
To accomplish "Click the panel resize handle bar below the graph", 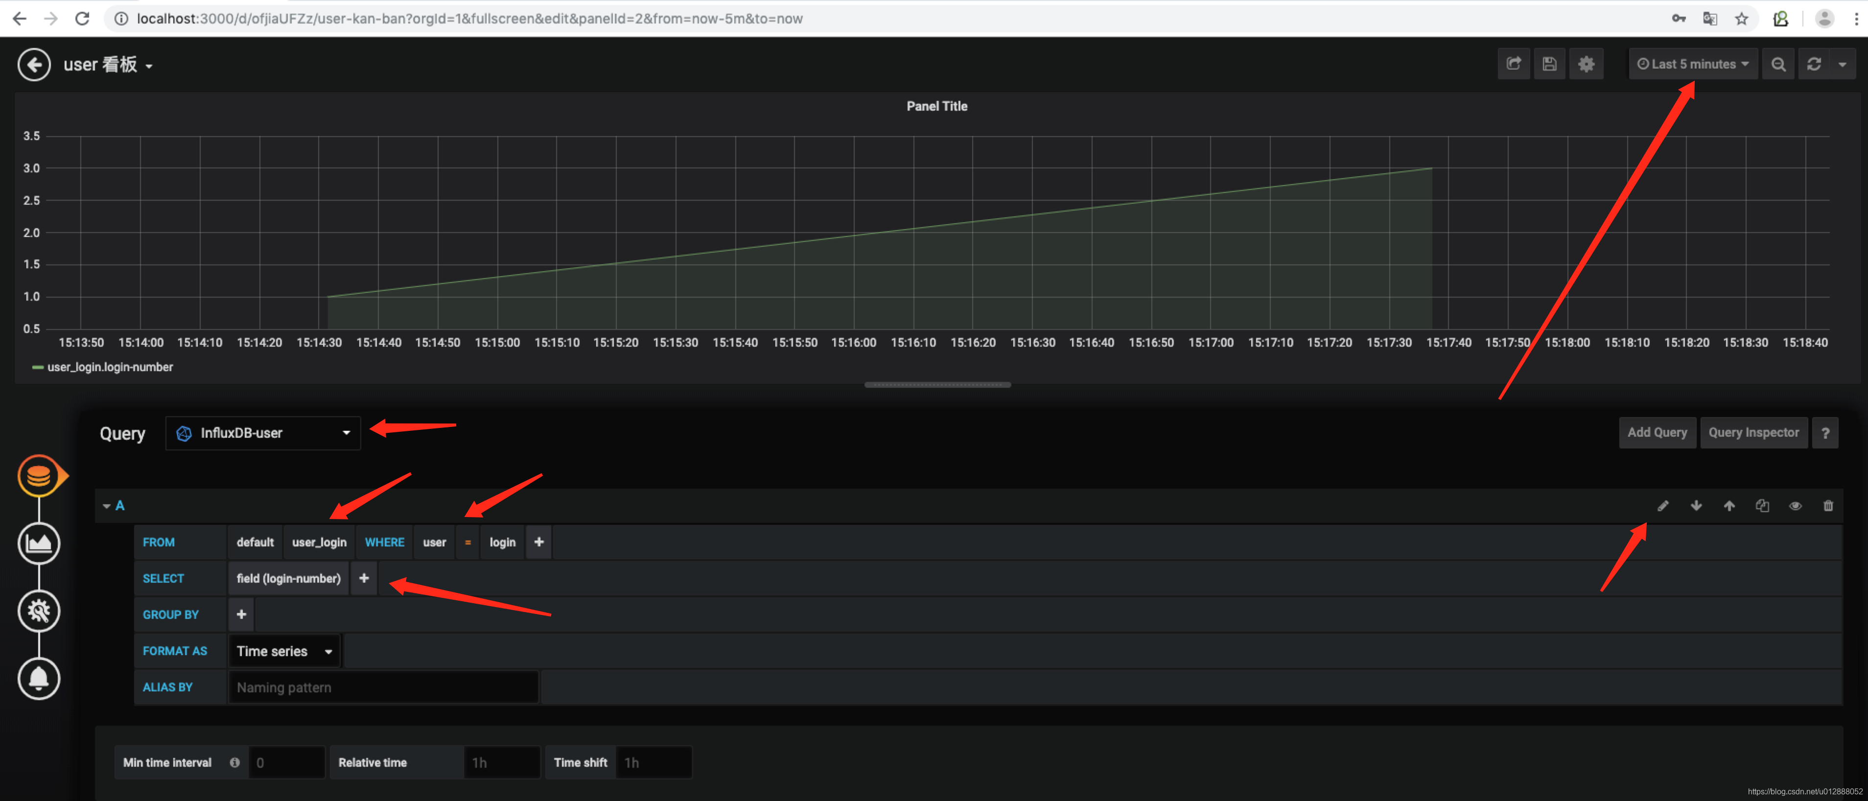I will (937, 384).
